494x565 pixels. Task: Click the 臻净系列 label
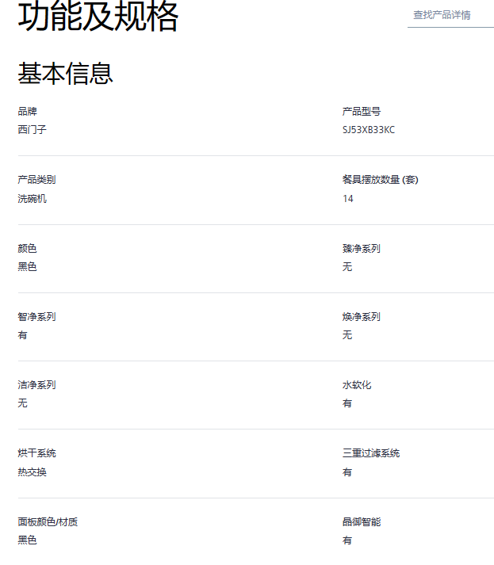(362, 248)
